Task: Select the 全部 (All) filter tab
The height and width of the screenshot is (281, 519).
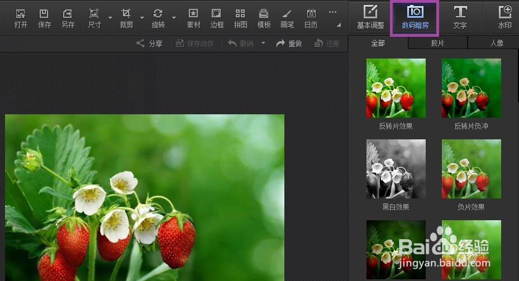Action: 378,43
